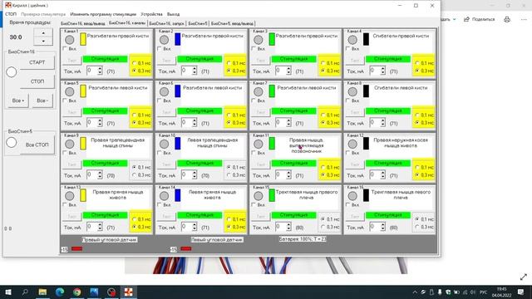
Task: Click the print icon in background window
Action: 507,19
